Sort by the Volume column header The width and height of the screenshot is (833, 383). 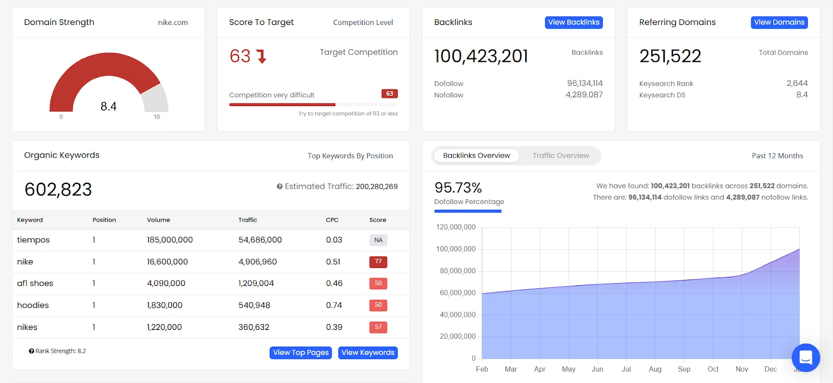pyautogui.click(x=158, y=220)
